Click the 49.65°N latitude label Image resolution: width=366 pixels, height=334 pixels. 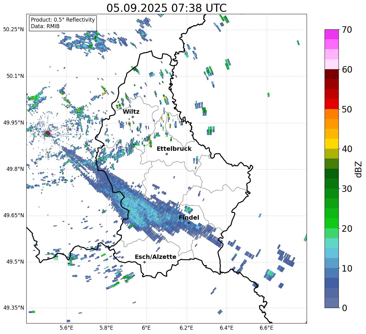pyautogui.click(x=14, y=215)
